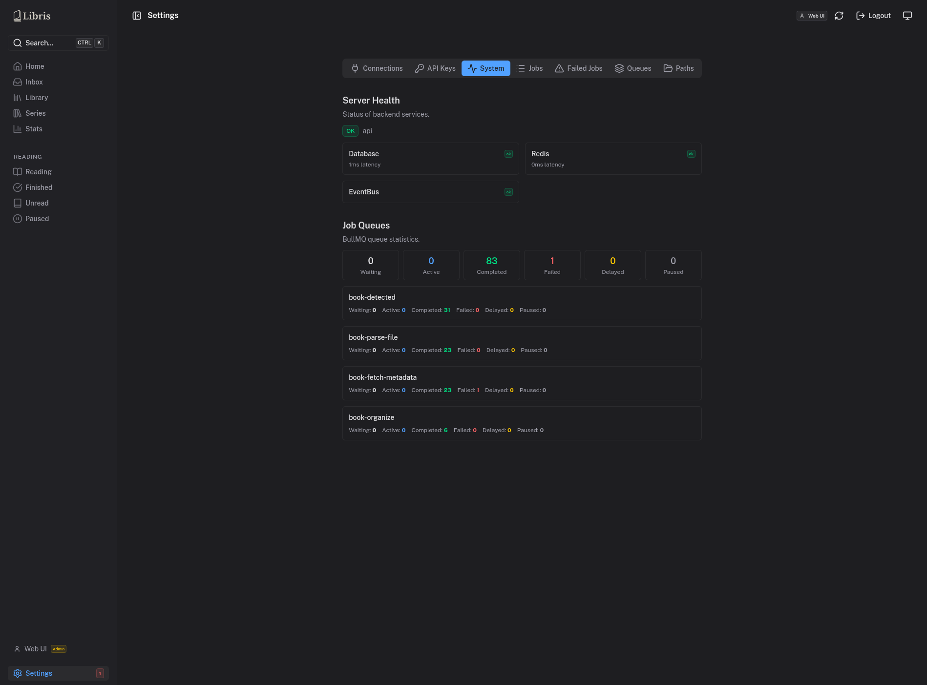This screenshot has height=685, width=927.
Task: Open Finished books list
Action: coord(58,187)
